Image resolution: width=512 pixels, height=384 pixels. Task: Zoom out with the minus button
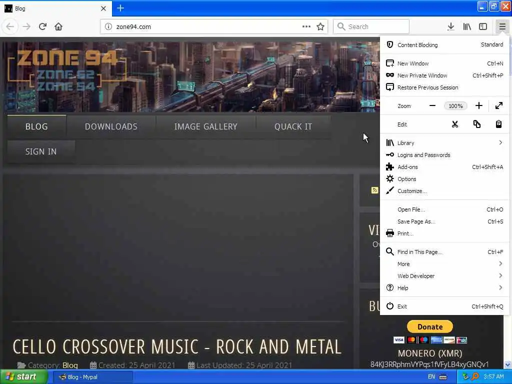432,106
